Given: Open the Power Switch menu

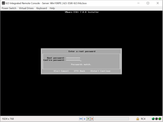Looking at the screenshot, I should pos(9,8).
